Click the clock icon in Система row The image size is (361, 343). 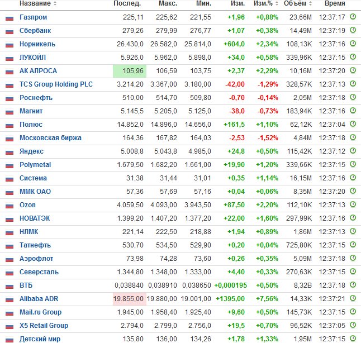[353, 178]
